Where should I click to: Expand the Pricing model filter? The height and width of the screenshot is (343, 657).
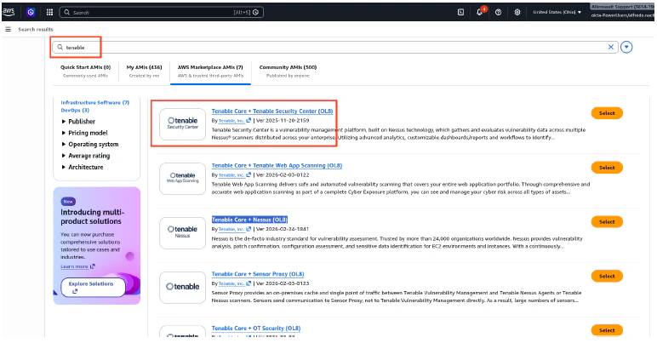coord(84,133)
